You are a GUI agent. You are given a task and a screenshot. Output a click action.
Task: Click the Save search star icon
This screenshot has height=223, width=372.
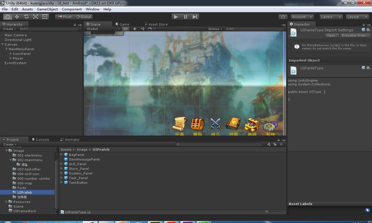281,144
